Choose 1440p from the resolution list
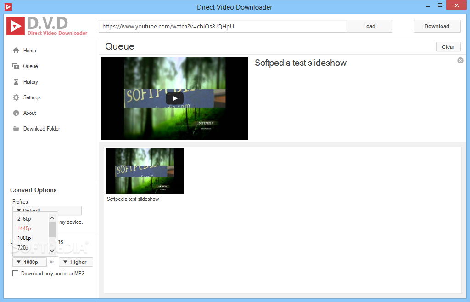 (24, 228)
